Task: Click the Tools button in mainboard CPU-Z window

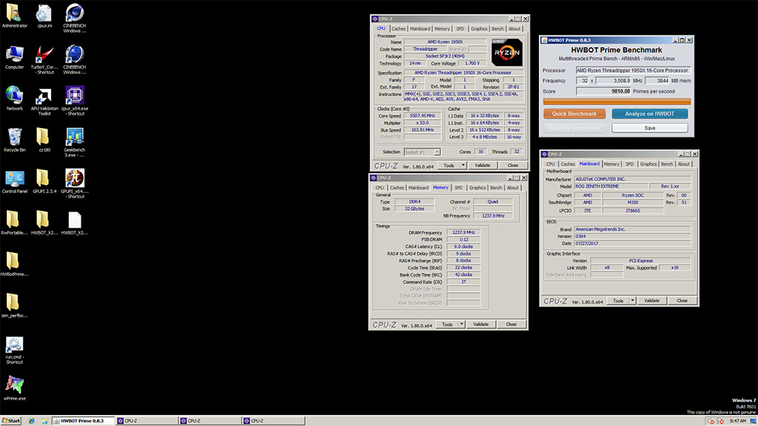Action: pyautogui.click(x=618, y=300)
